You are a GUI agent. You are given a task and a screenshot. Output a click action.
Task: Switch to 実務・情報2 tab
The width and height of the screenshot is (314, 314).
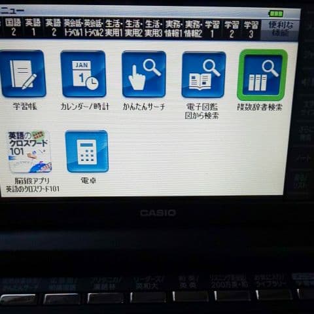194,29
